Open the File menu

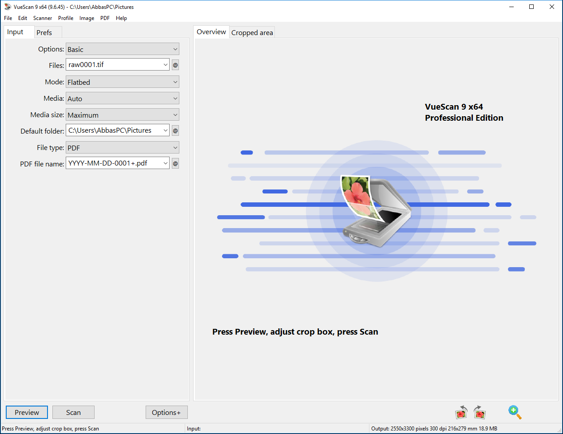pos(8,18)
